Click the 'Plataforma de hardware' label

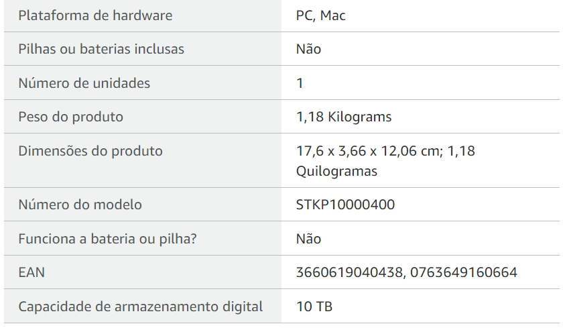(x=95, y=15)
